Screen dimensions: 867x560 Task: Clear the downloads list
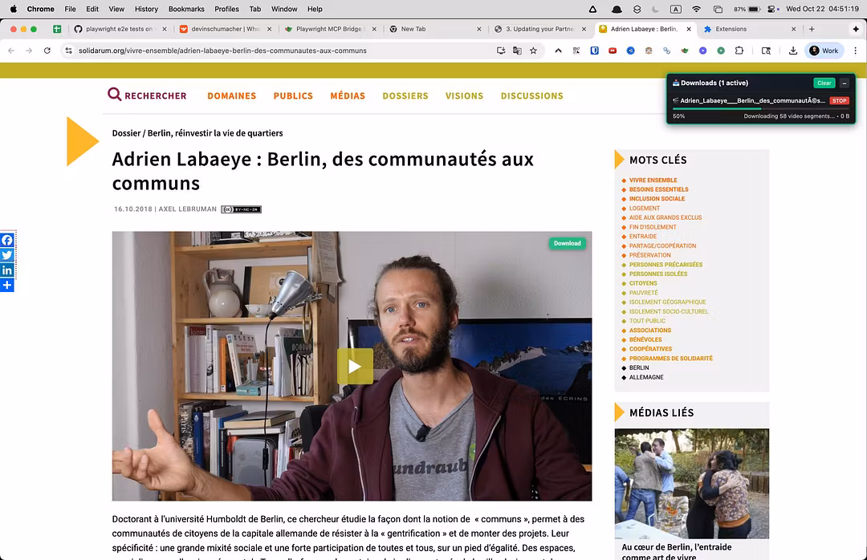(x=824, y=83)
